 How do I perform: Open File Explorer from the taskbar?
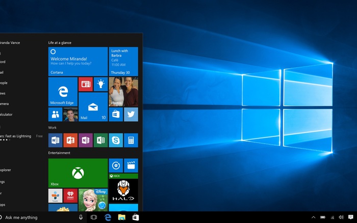click(122, 217)
